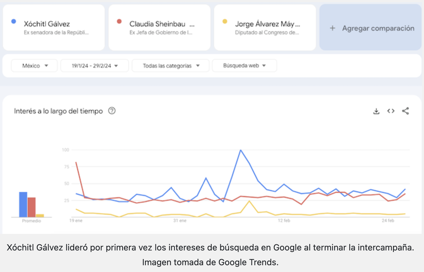424x272 pixels.
Task: Click the 12 feb axis date label
Action: point(284,221)
